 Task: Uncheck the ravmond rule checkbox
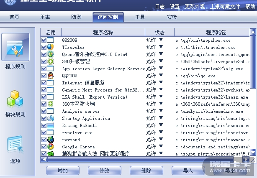[x=44, y=140]
